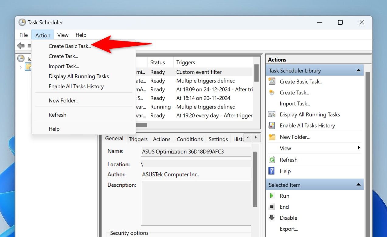Collapse the Task Scheduler Library actions section
The width and height of the screenshot is (387, 237).
[359, 70]
